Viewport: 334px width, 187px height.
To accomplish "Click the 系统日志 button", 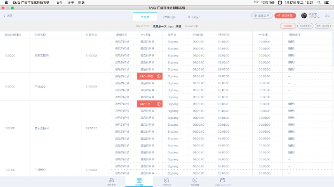I will (x=262, y=16).
